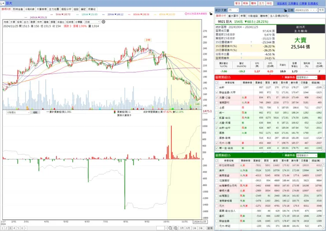Tick the checkbox for 港商野村 row

coord(217,103)
